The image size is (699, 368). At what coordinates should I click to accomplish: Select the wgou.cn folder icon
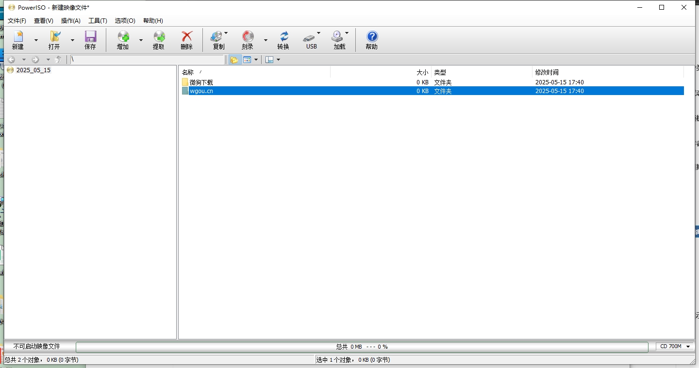[185, 91]
